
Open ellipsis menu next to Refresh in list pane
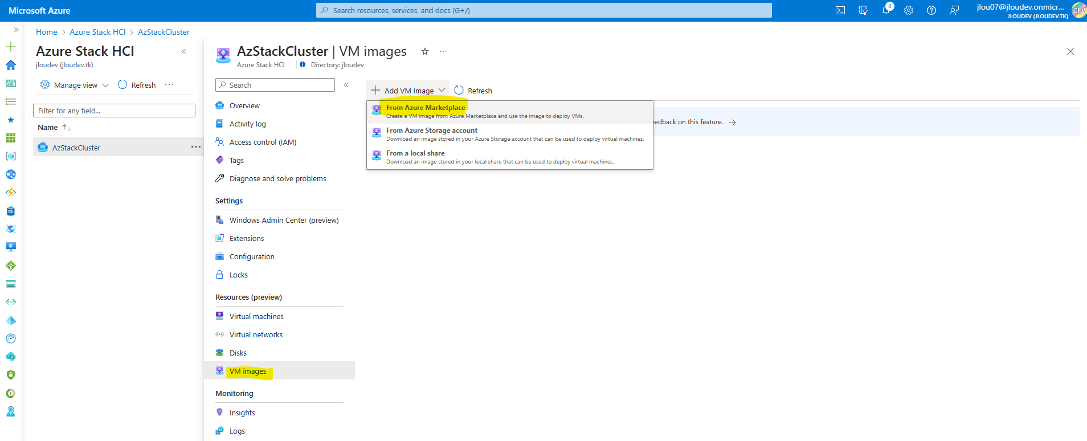(x=169, y=84)
